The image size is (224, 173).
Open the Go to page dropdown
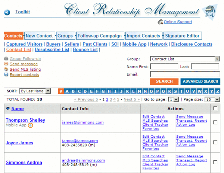174,99
